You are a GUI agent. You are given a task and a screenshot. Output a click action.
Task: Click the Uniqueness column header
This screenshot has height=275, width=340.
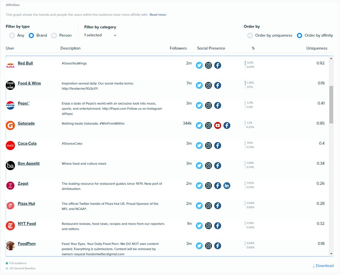(x=316, y=48)
